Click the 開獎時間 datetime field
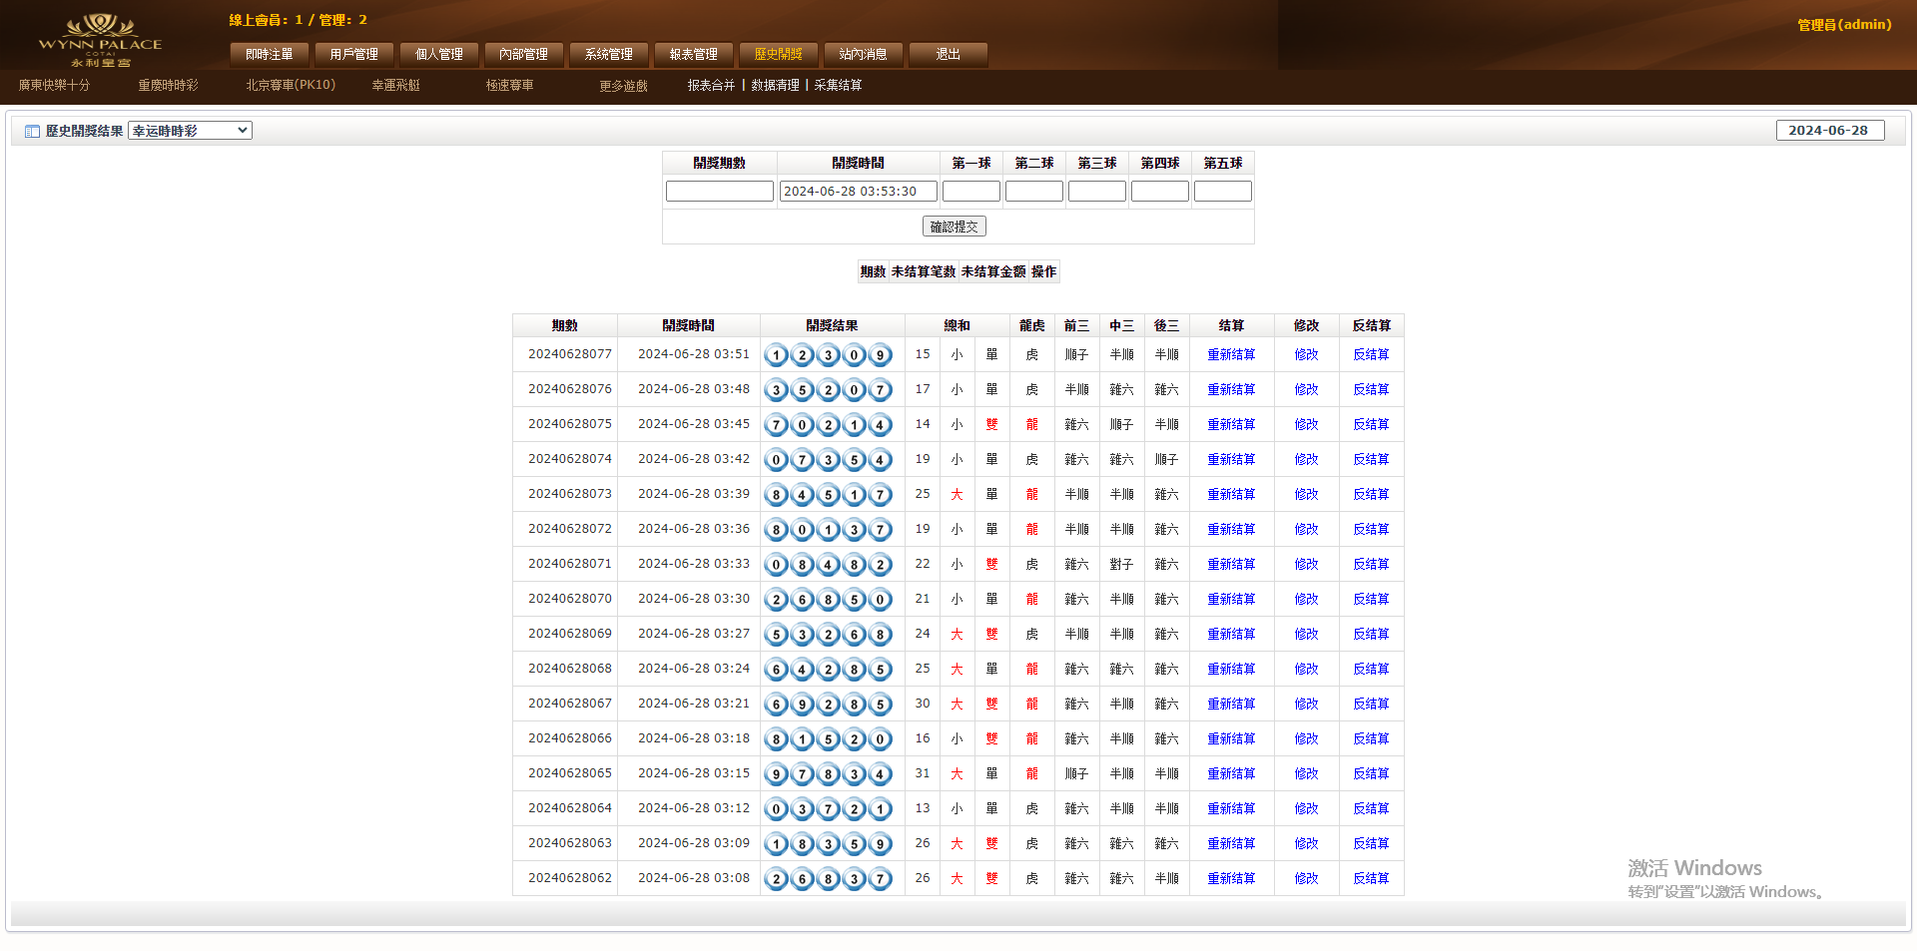 coord(858,191)
